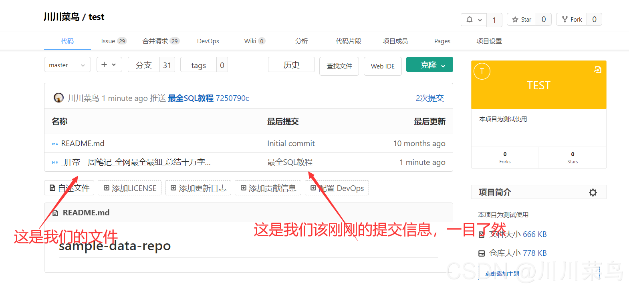Open commit link 最全SQL教程
629x287 pixels.
pos(190,98)
